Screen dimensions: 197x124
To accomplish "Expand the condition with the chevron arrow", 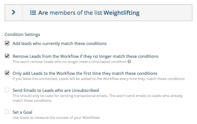I will [14, 13].
